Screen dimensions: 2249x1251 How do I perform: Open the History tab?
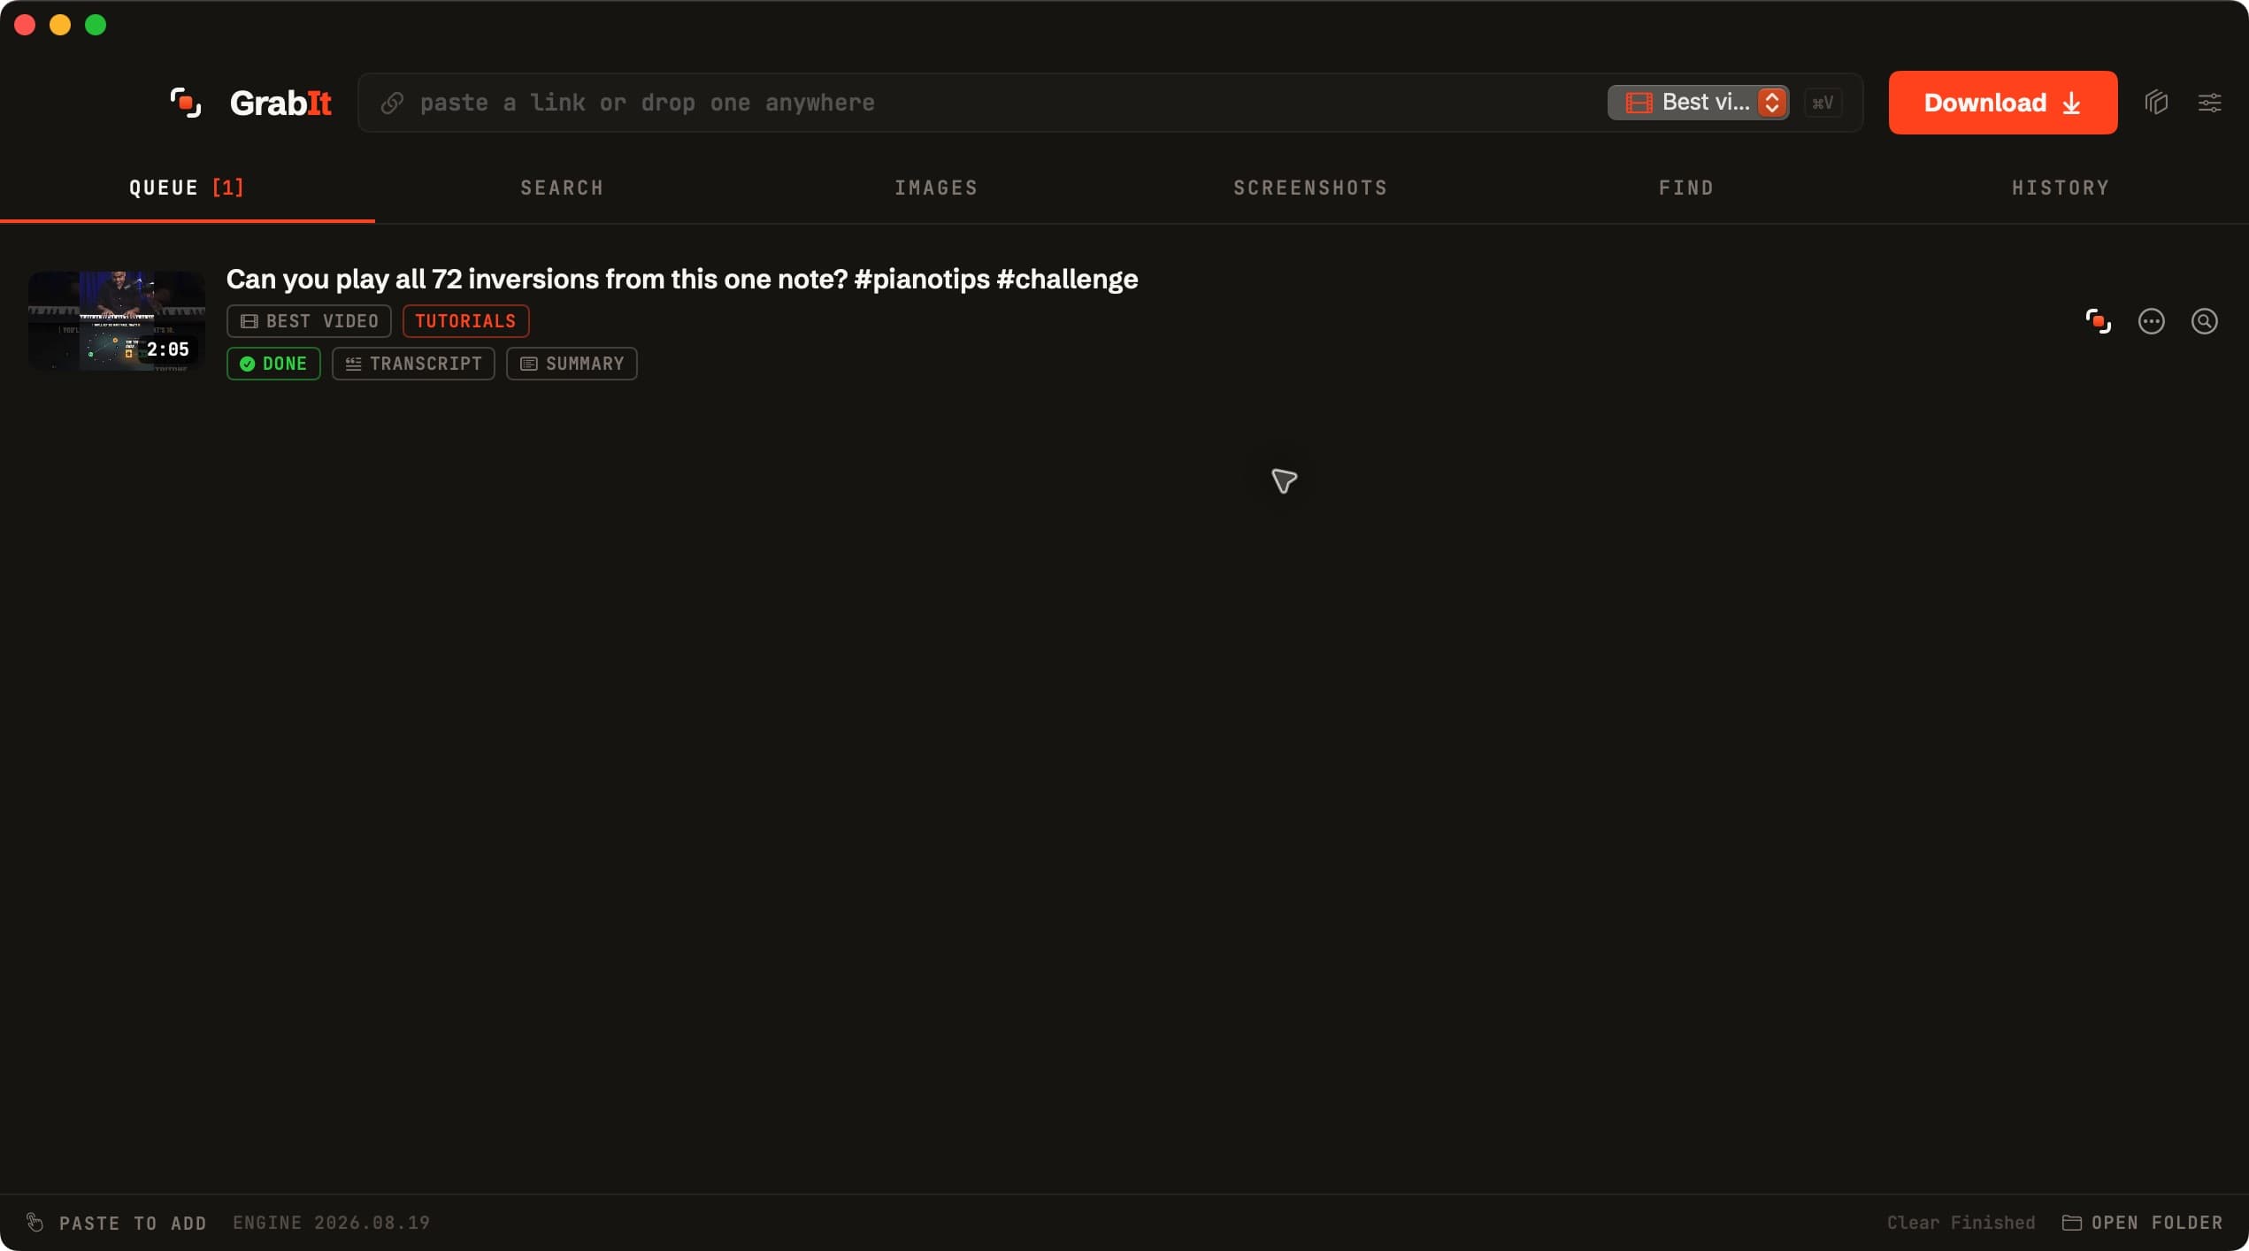coord(2061,188)
